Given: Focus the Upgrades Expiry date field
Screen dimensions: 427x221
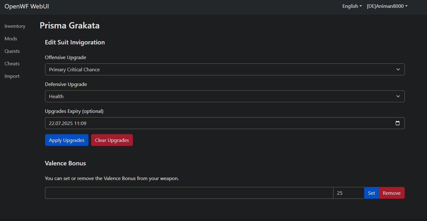Looking at the screenshot, I should [219, 123].
